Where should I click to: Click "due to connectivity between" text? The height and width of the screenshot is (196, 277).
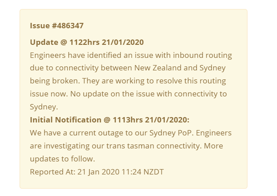(x=81, y=68)
